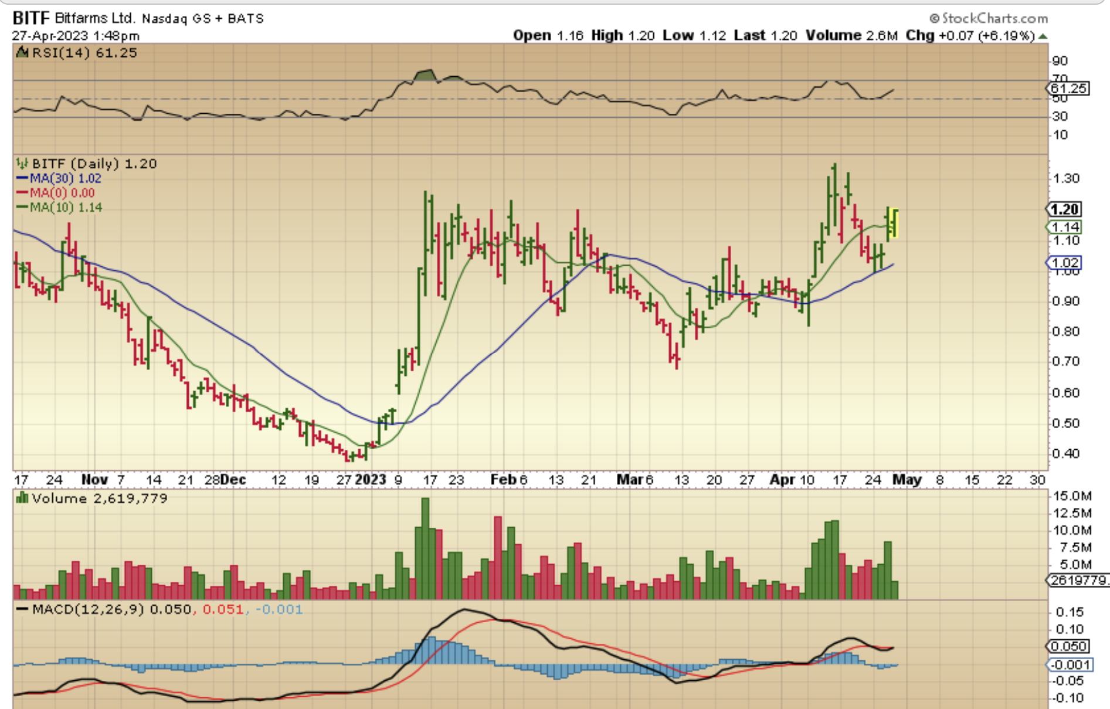
Task: Click the green up arrow beside Chg
Action: pos(1043,36)
